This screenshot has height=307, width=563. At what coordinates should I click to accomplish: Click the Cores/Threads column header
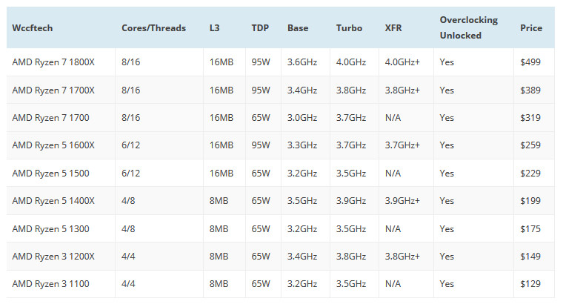(154, 28)
